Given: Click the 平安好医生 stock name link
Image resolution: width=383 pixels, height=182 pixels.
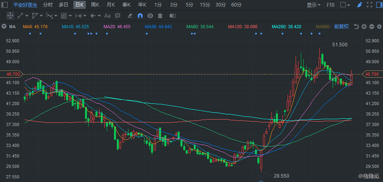Looking at the screenshot, I should tap(25, 5).
